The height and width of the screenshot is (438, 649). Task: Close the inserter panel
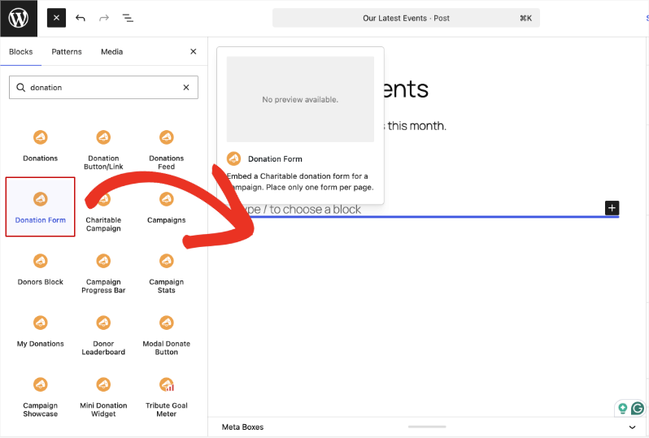pyautogui.click(x=194, y=51)
